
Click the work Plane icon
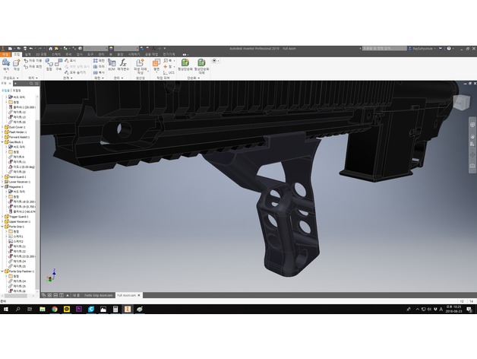click(156, 63)
